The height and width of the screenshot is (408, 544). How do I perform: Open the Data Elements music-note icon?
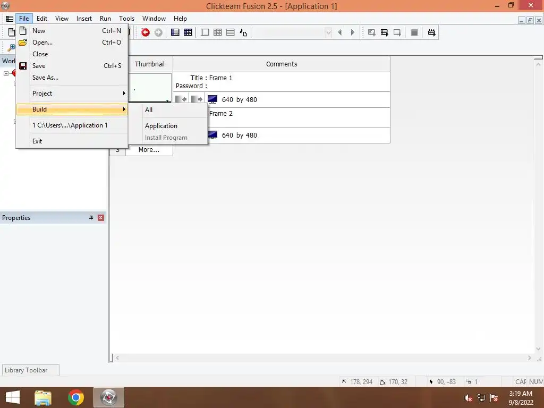coord(243,32)
